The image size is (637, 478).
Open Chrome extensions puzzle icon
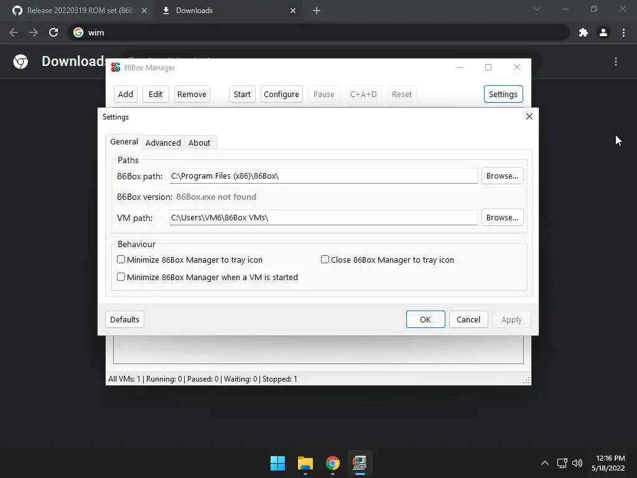(x=584, y=32)
